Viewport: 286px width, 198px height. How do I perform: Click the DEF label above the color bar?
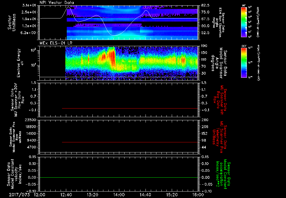tap(244, 46)
